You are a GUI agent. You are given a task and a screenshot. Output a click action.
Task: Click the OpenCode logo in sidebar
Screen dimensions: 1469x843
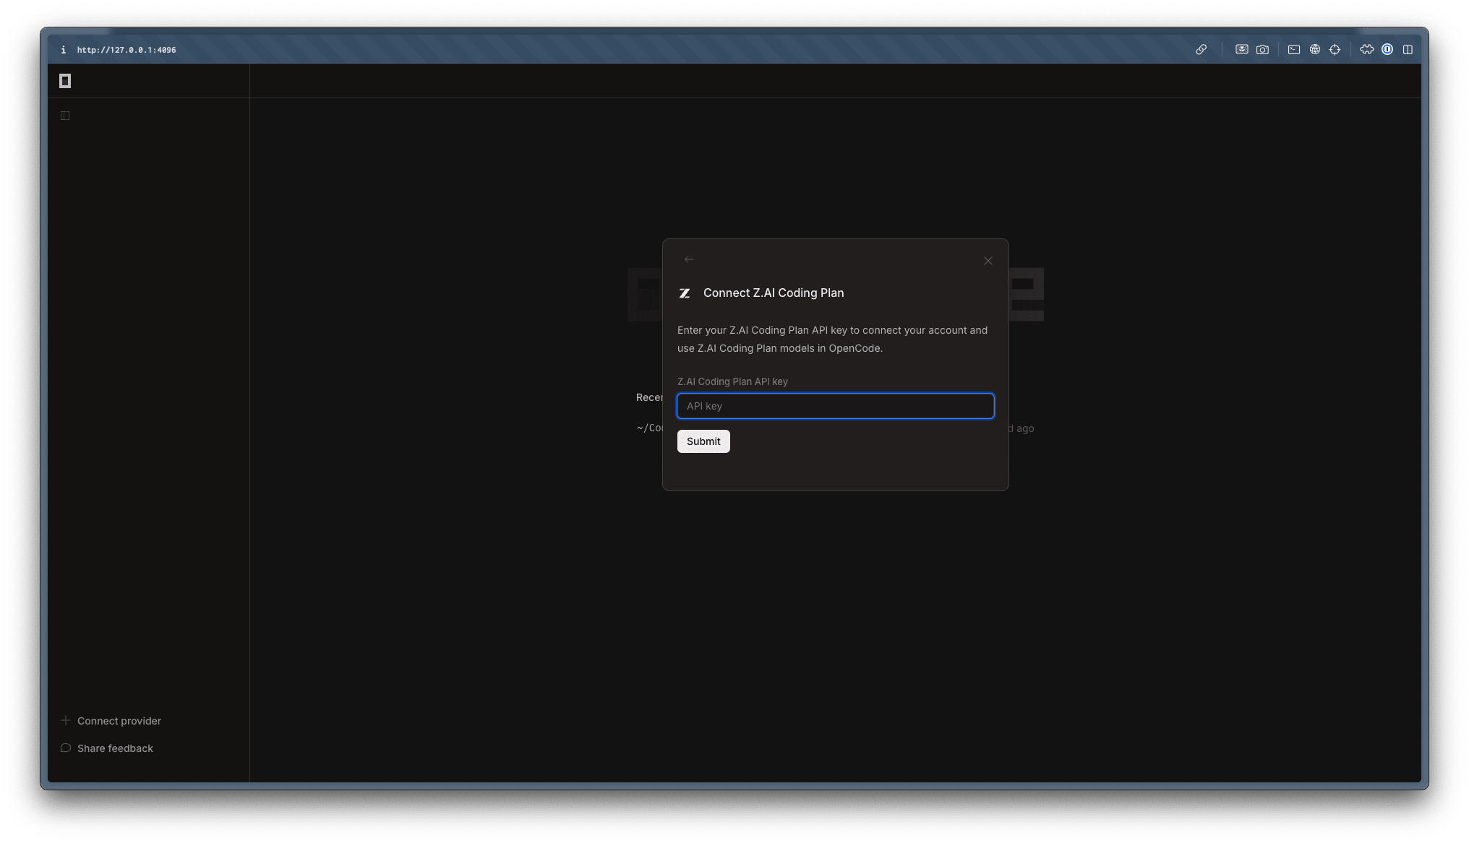[65, 81]
